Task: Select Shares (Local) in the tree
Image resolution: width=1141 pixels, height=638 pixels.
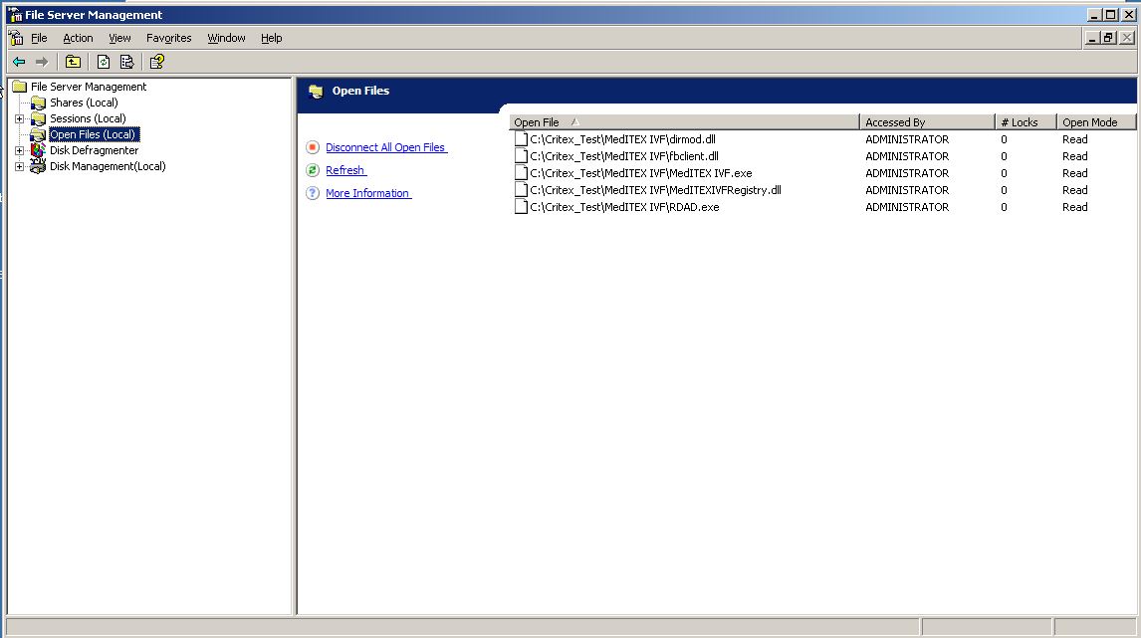Action: 84,103
